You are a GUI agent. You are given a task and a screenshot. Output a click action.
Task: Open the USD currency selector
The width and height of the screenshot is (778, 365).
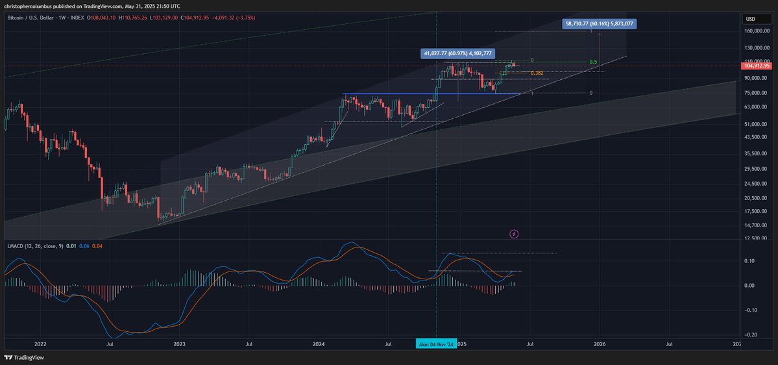click(x=752, y=18)
